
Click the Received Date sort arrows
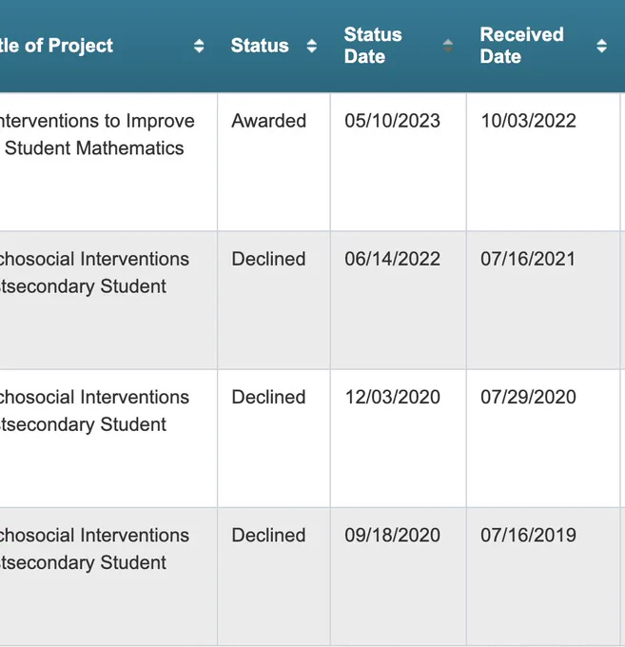[601, 46]
